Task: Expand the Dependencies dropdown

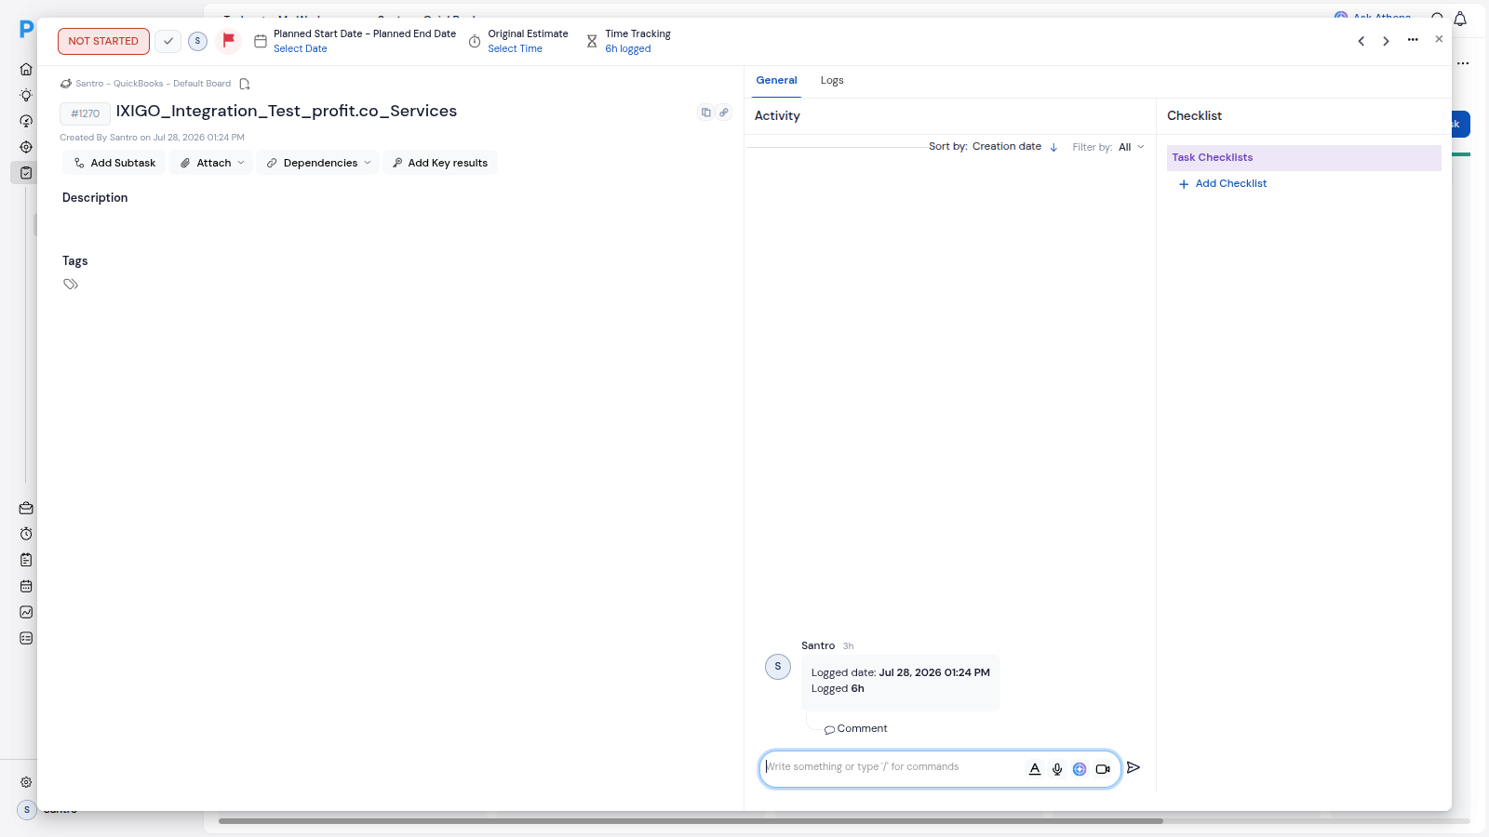Action: point(318,163)
